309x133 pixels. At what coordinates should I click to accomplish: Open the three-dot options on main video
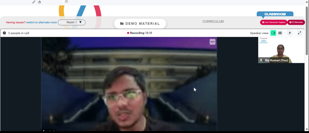point(213,42)
